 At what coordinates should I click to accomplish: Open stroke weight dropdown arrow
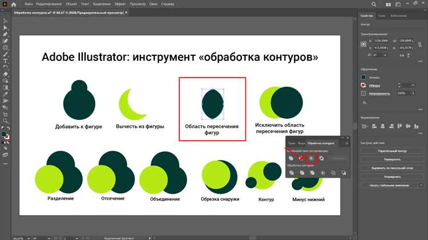pos(413,85)
